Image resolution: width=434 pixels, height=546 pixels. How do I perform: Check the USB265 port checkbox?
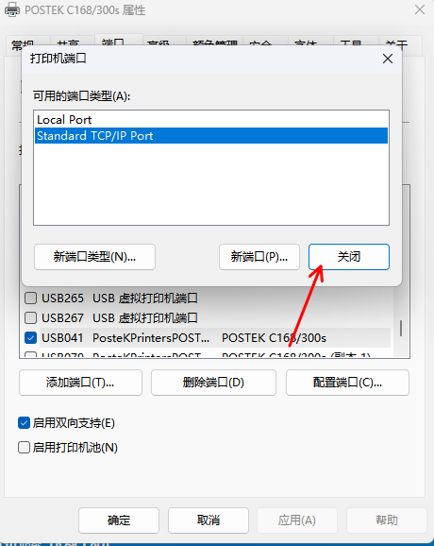click(x=30, y=299)
